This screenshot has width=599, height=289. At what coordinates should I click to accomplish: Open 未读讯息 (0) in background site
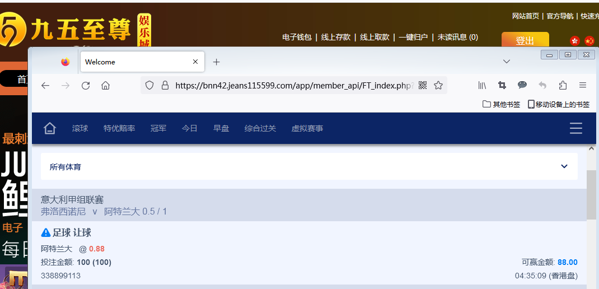[x=458, y=37]
